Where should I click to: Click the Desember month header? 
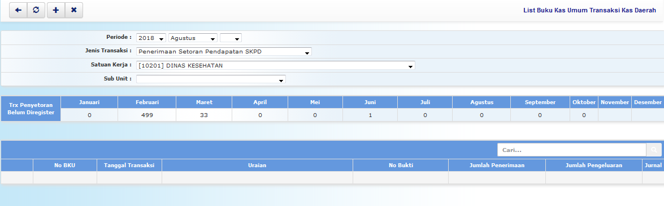(648, 102)
